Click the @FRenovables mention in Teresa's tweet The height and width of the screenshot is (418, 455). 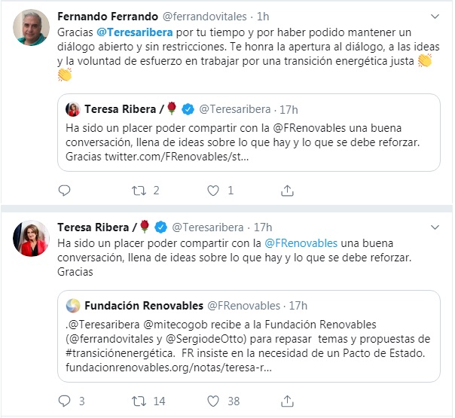click(x=301, y=243)
